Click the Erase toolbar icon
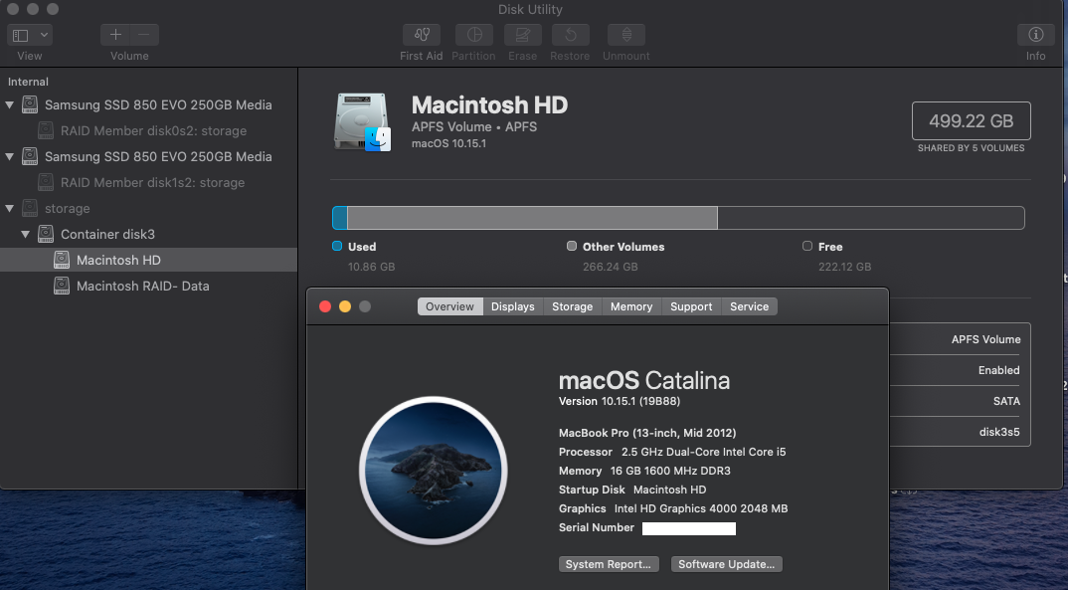 click(x=522, y=35)
